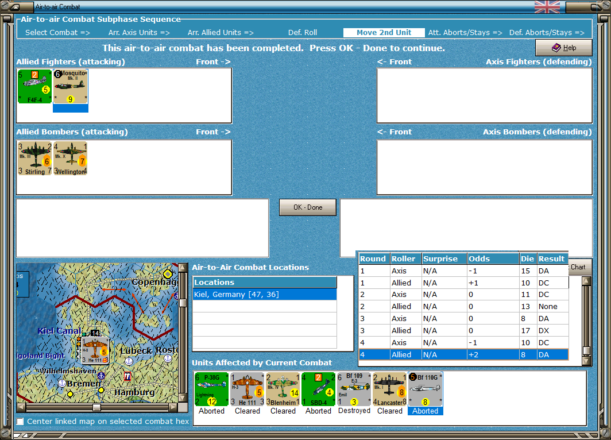Click the map's horizontal scroll right arrow
This screenshot has width=611, height=440.
pyautogui.click(x=173, y=408)
